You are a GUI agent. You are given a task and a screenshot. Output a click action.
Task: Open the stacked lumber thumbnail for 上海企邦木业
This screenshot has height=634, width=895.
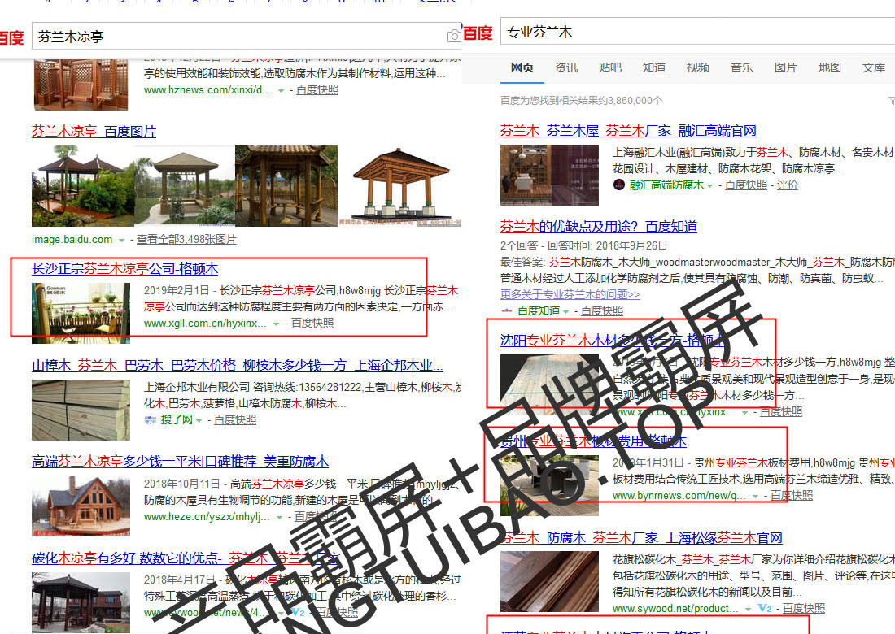coord(81,410)
